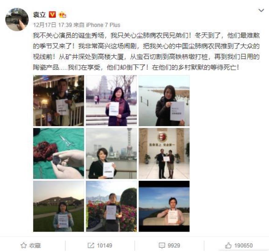The image size is (269, 252).
Task: Click the iPhone 7 Plus source link
Action: (x=103, y=25)
